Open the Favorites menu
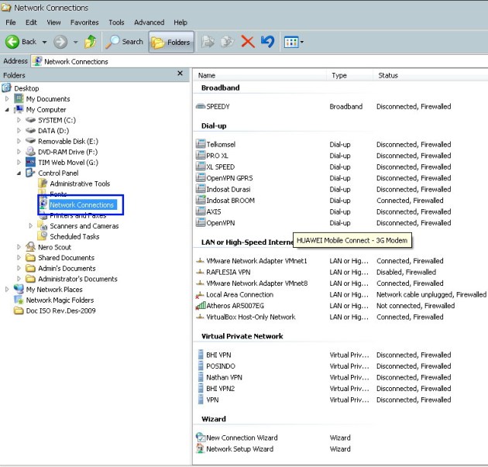This screenshot has height=467, width=488. pyautogui.click(x=84, y=22)
